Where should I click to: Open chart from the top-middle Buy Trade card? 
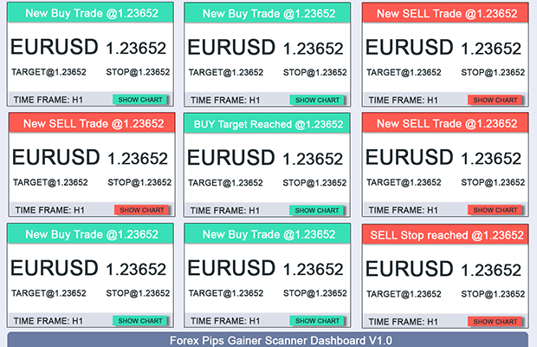coord(317,100)
